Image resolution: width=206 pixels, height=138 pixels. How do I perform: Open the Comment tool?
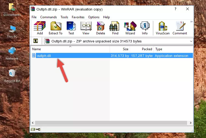pos(180,28)
